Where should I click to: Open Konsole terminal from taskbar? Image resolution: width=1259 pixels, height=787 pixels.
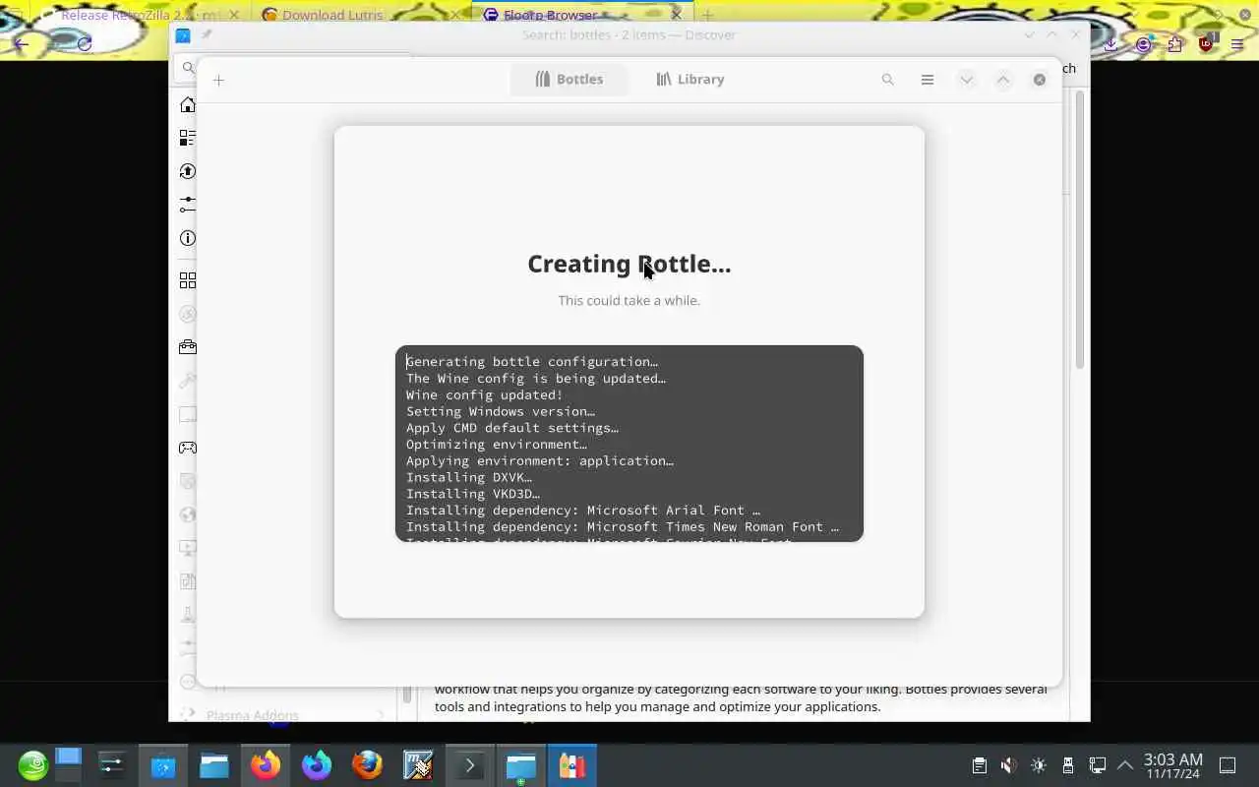470,765
